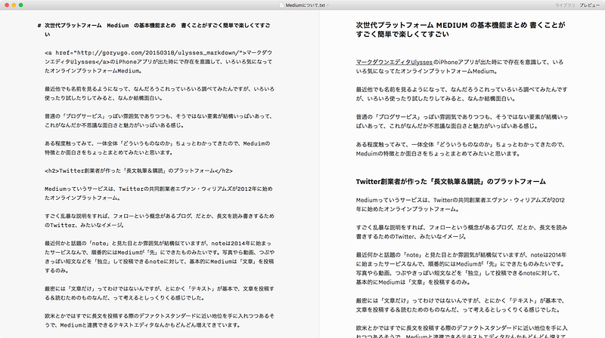
Task: Click the preview paragraph starting 最近何かと話題の「note」
Action: [x=461, y=269]
